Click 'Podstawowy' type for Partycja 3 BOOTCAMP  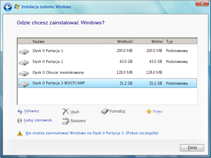point(177,83)
